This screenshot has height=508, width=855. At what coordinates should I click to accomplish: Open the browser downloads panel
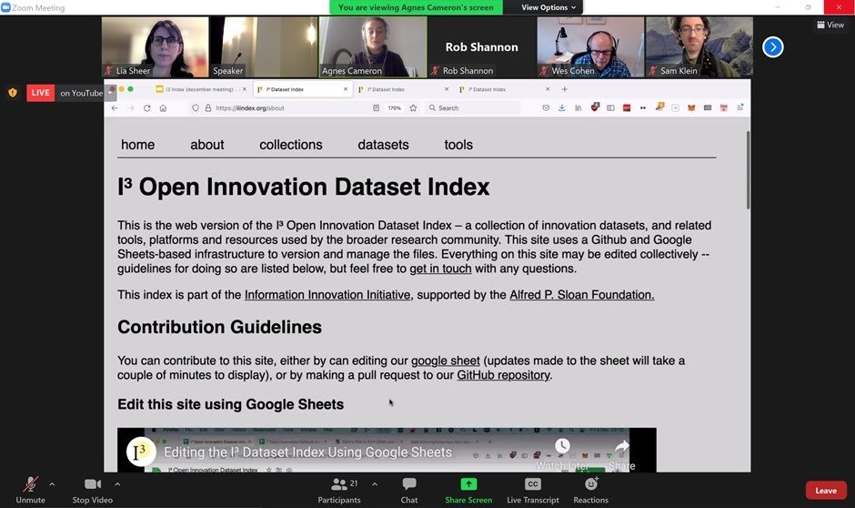[x=561, y=108]
